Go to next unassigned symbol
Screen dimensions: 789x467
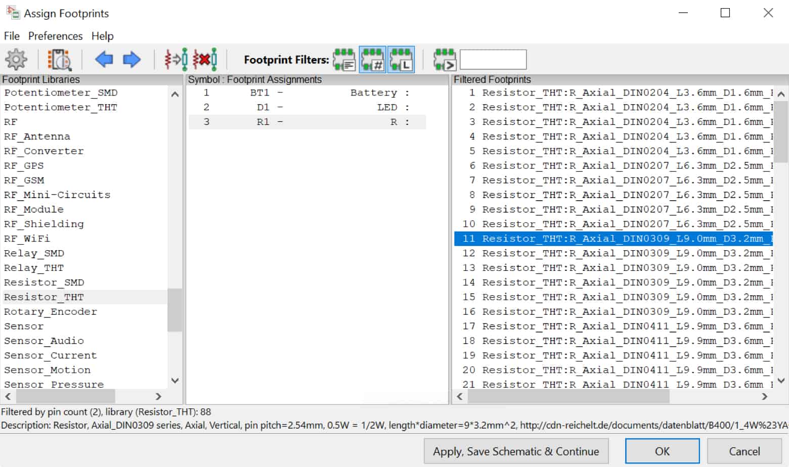point(131,60)
